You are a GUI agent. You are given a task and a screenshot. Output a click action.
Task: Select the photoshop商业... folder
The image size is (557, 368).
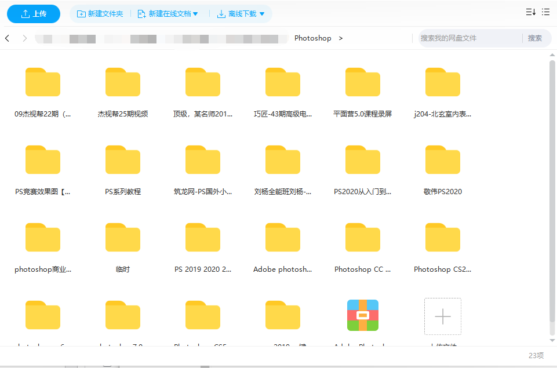pos(43,248)
